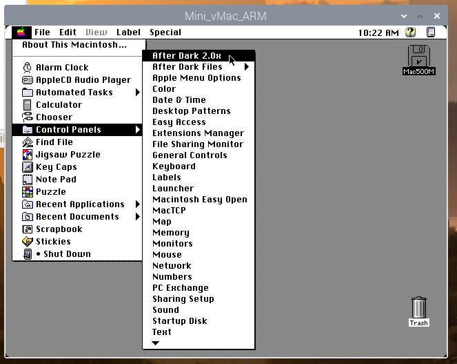Screen dimensions: 457x364
Task: Open the Mouse control panel
Action: [199, 255]
